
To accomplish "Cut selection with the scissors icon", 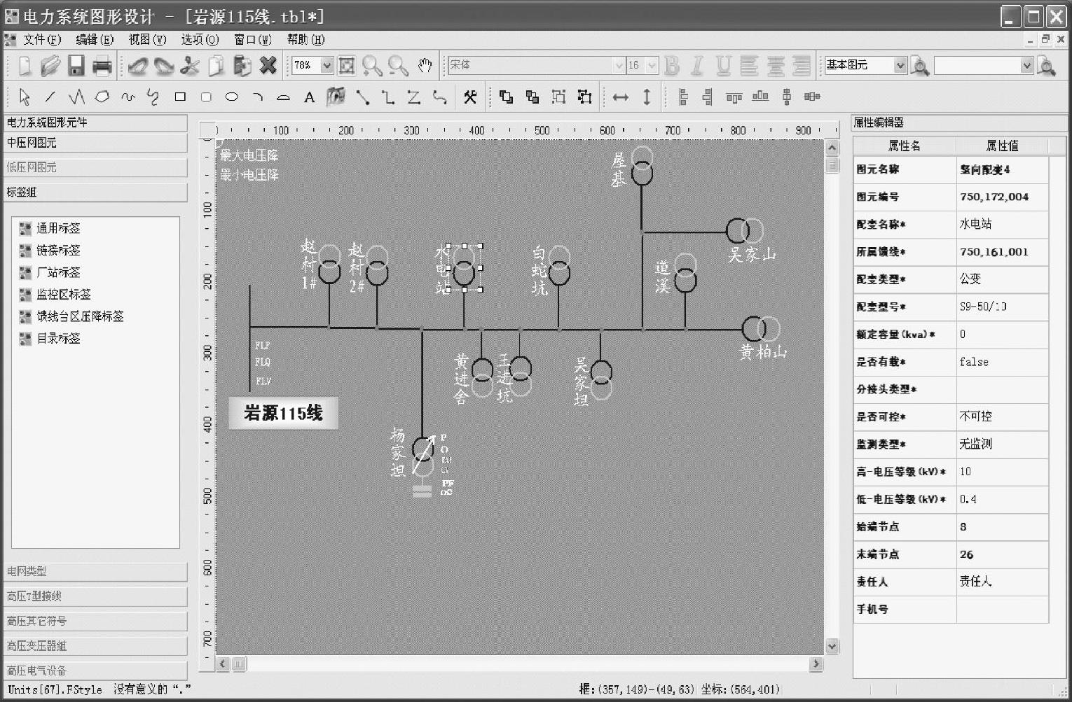I will [190, 66].
